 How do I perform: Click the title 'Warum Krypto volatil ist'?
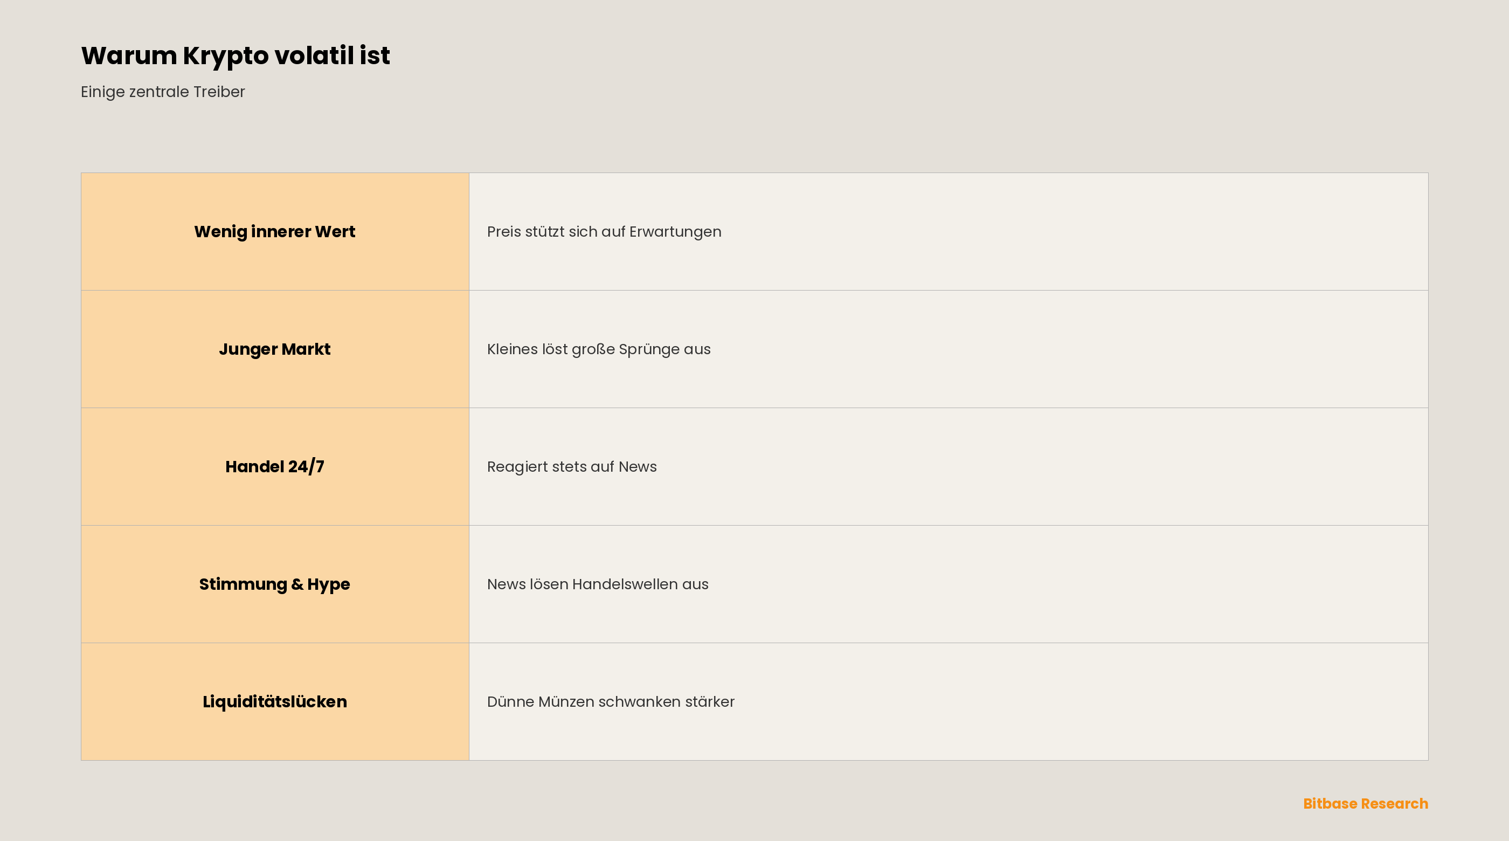point(236,56)
